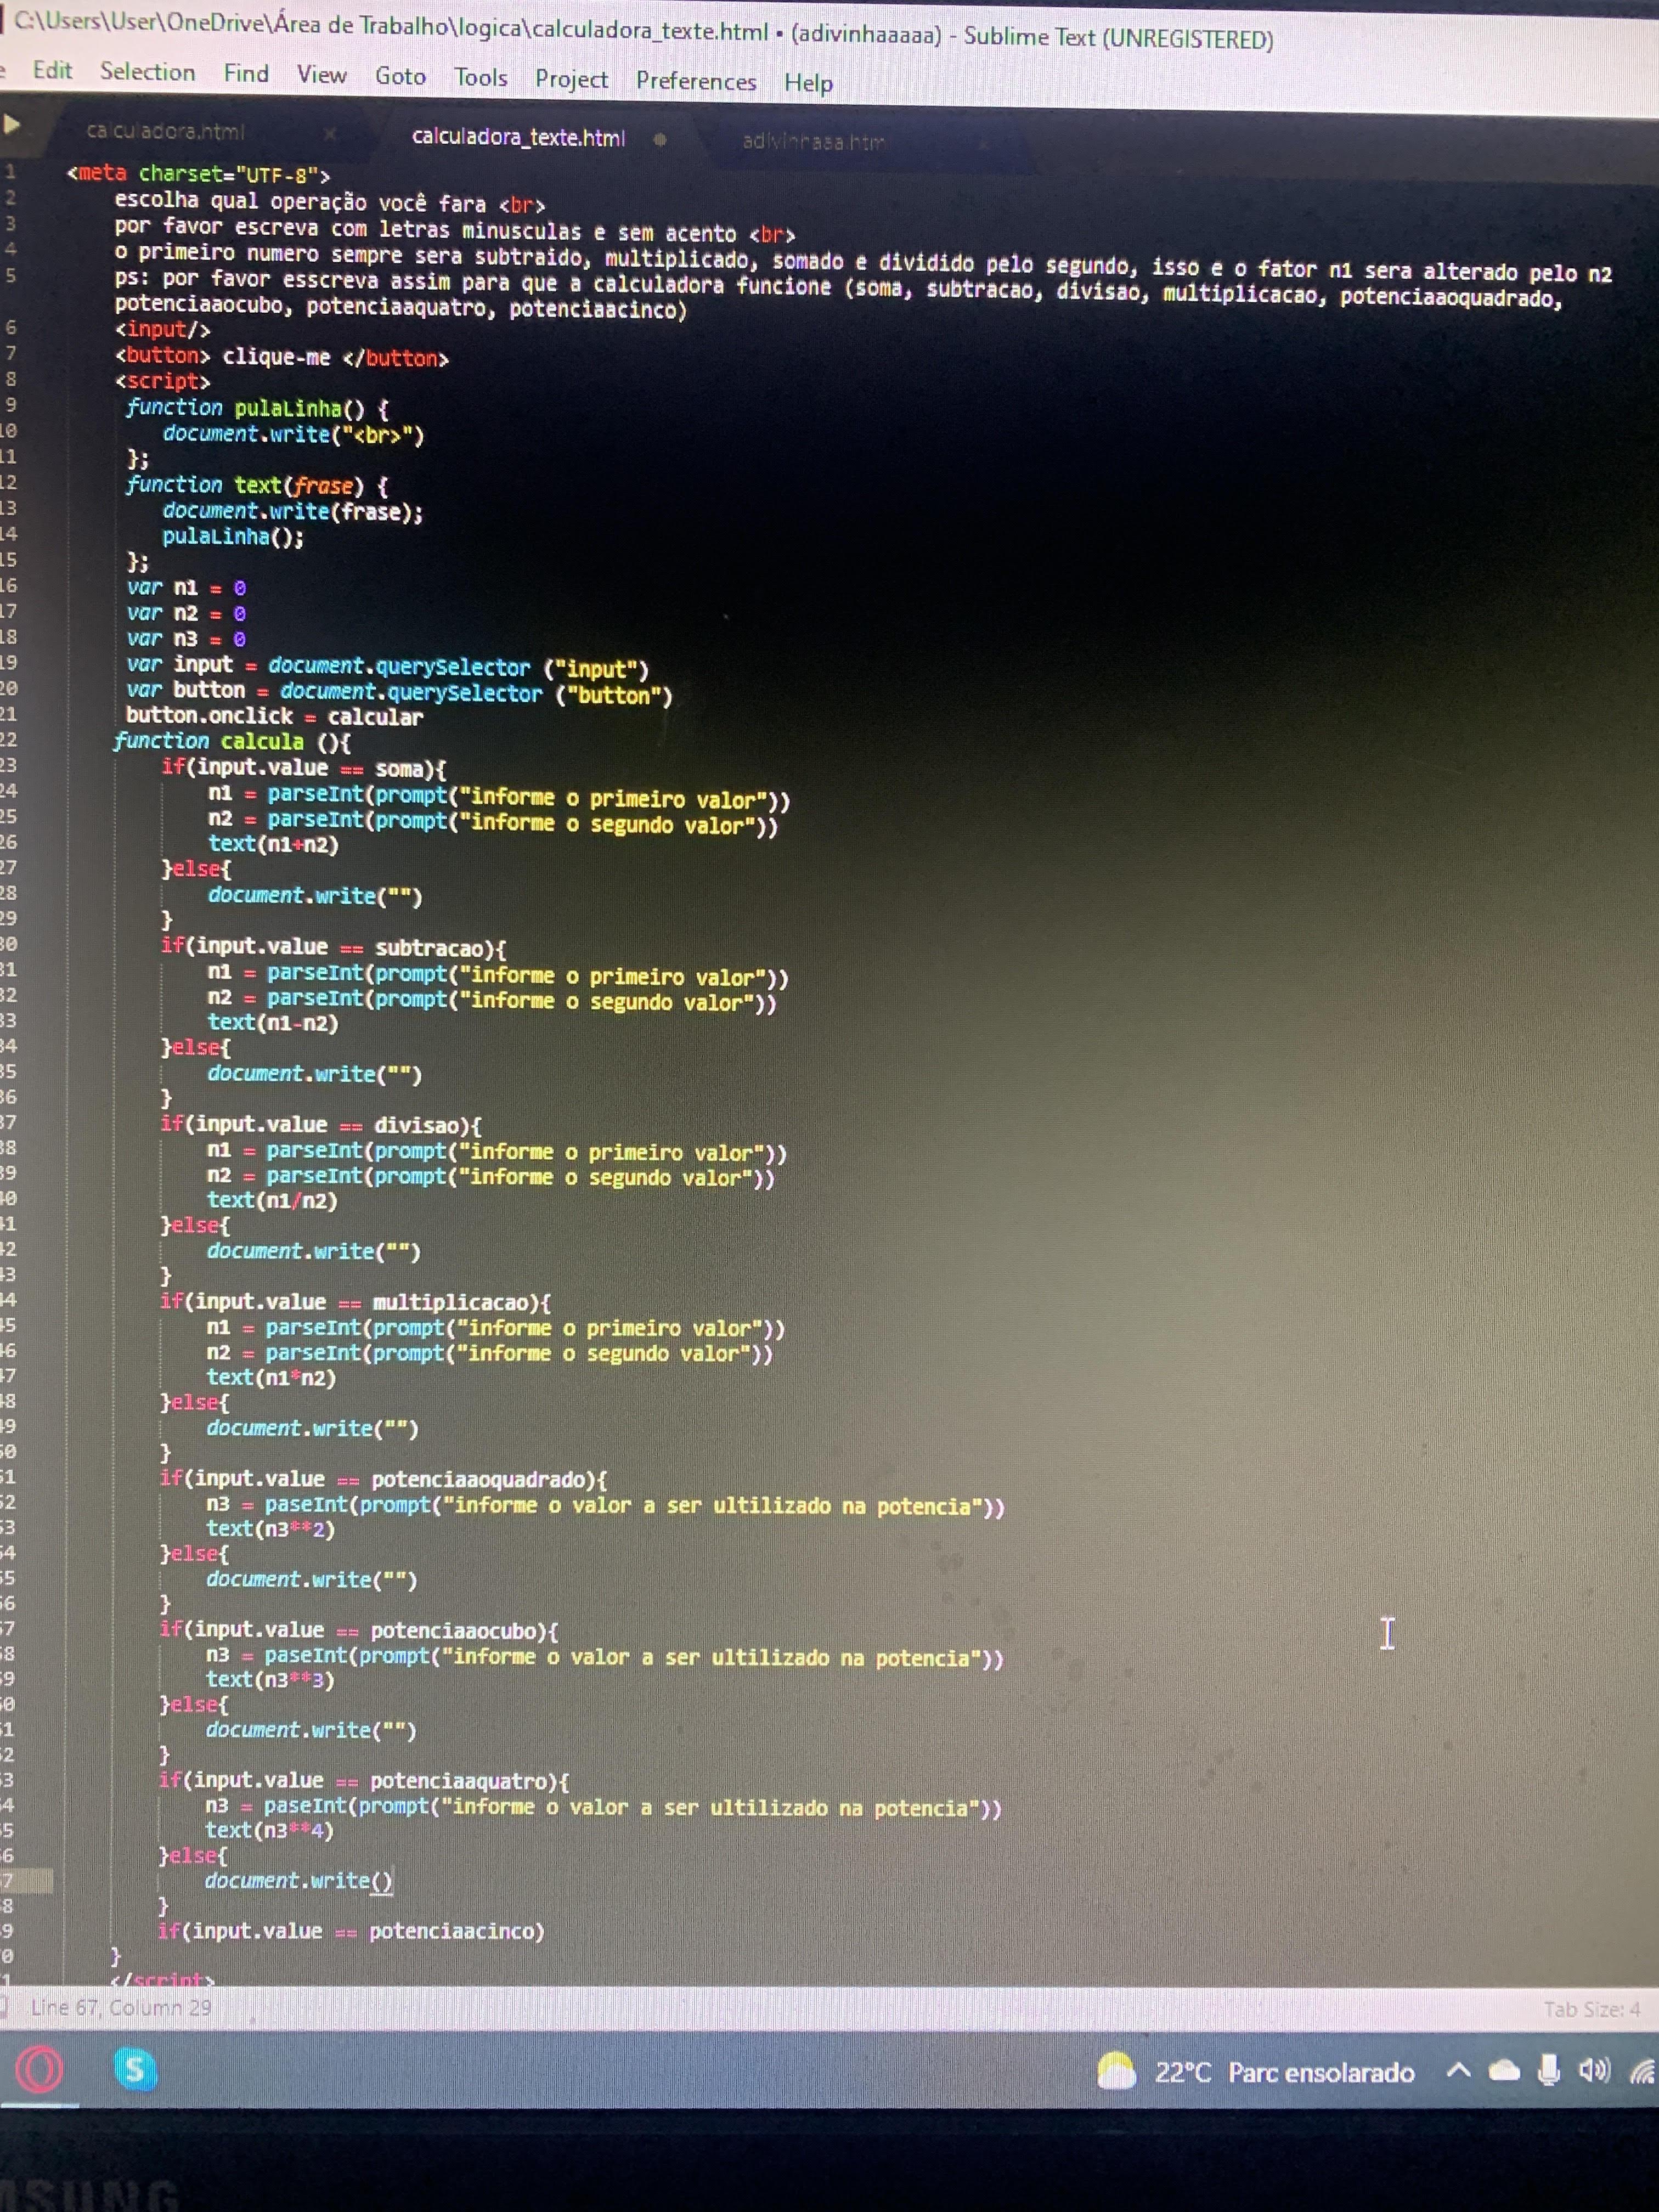Click the text(n3**2) line
Viewport: 1659px width, 2212px height.
tap(270, 1529)
